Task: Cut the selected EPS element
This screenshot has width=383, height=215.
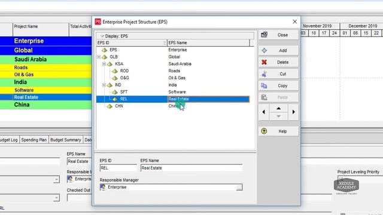Action: click(278, 74)
